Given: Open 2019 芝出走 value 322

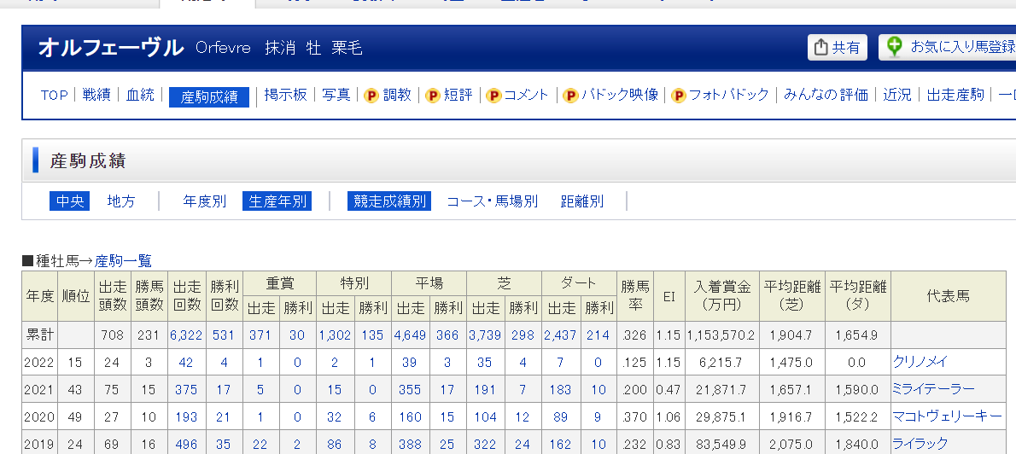Looking at the screenshot, I should (x=485, y=445).
